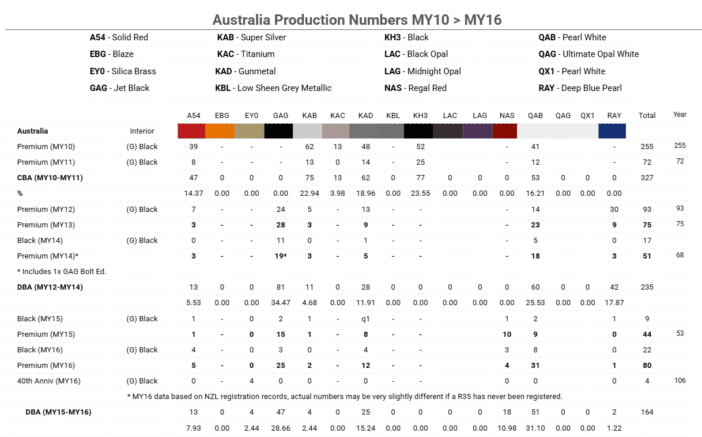
Task: Click the 'q1' cell in Black (MY15) row
Action: coord(365,319)
